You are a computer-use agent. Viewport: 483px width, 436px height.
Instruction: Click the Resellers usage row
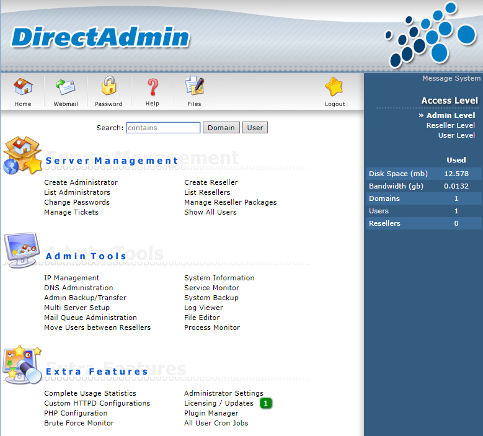coord(424,223)
